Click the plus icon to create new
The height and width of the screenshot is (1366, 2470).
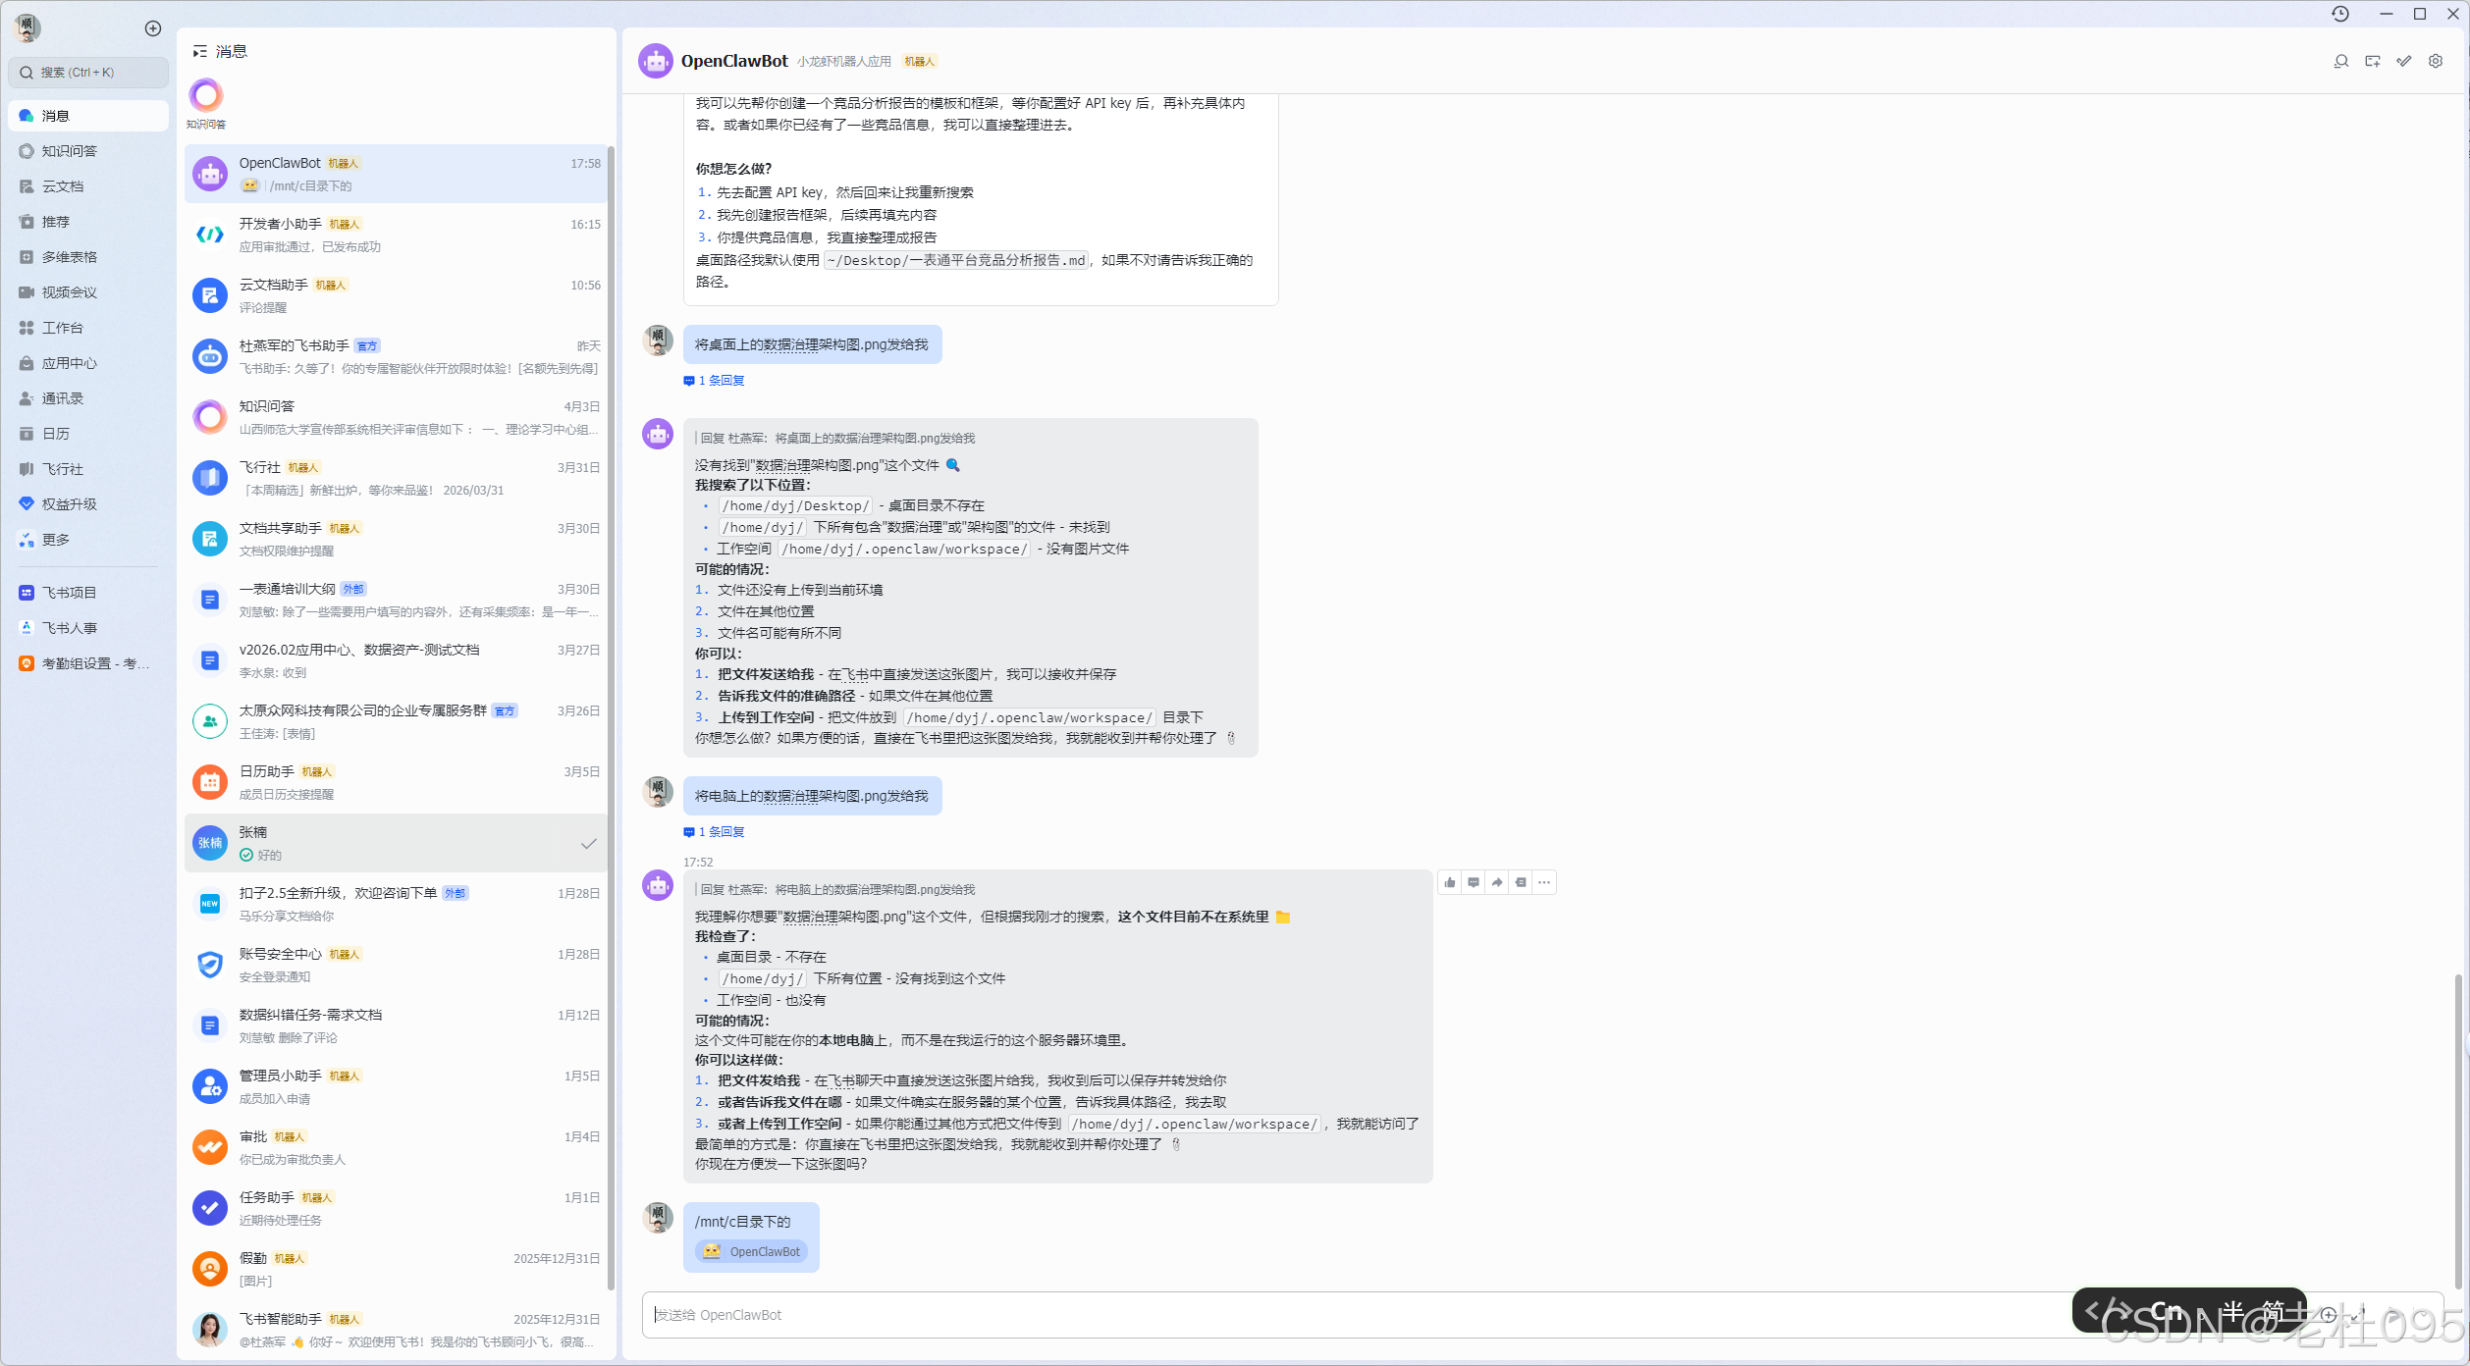tap(153, 28)
